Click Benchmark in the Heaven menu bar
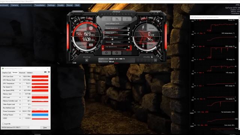240x135 pixels. coord(4,5)
